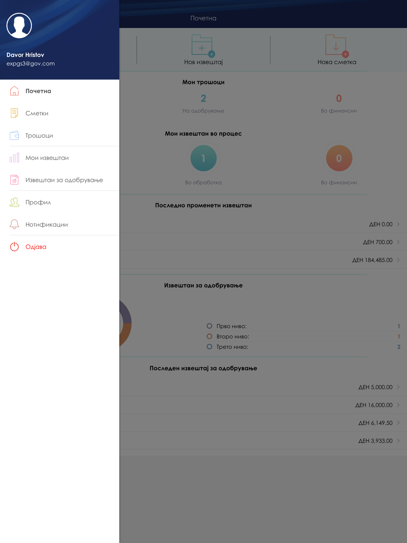
Task: Click the Нова сметка label
Action: pyautogui.click(x=337, y=62)
